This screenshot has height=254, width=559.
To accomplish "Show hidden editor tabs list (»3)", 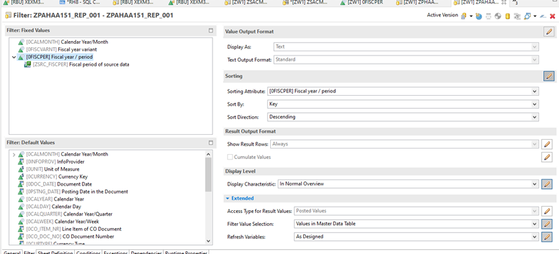I will coord(515,3).
